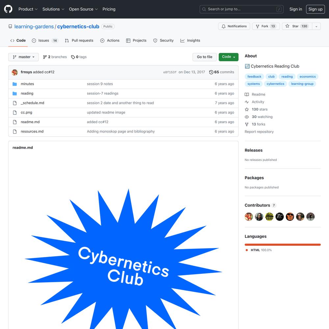Switch to the Insights tab
The width and height of the screenshot is (329, 329).
pyautogui.click(x=190, y=40)
